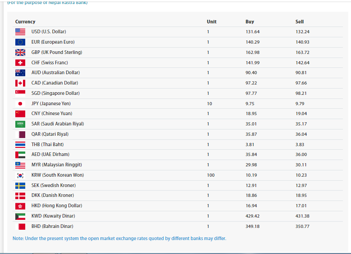Select the Australian Dollar flag icon
Screen dimensions: 351x254
click(x=20, y=73)
